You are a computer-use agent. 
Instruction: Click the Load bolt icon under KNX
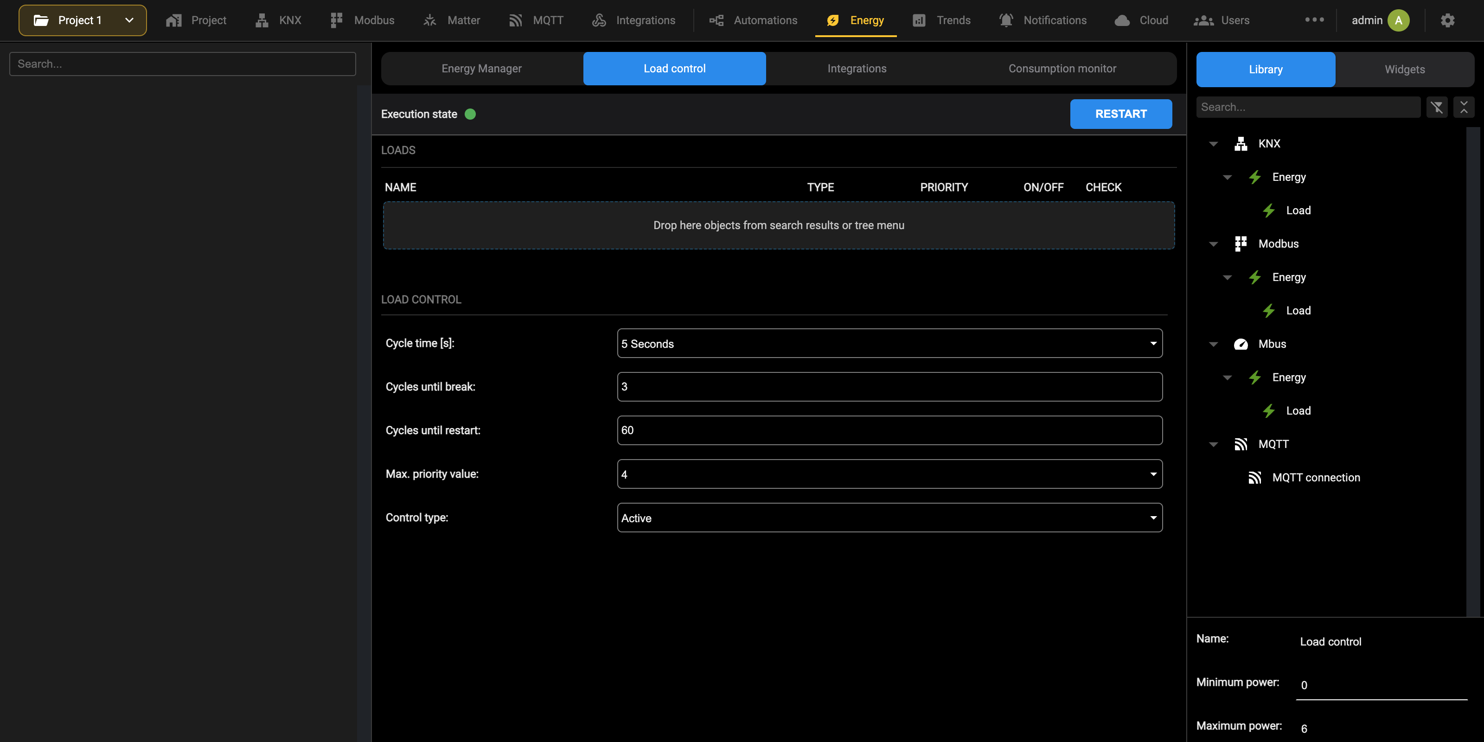pos(1268,210)
